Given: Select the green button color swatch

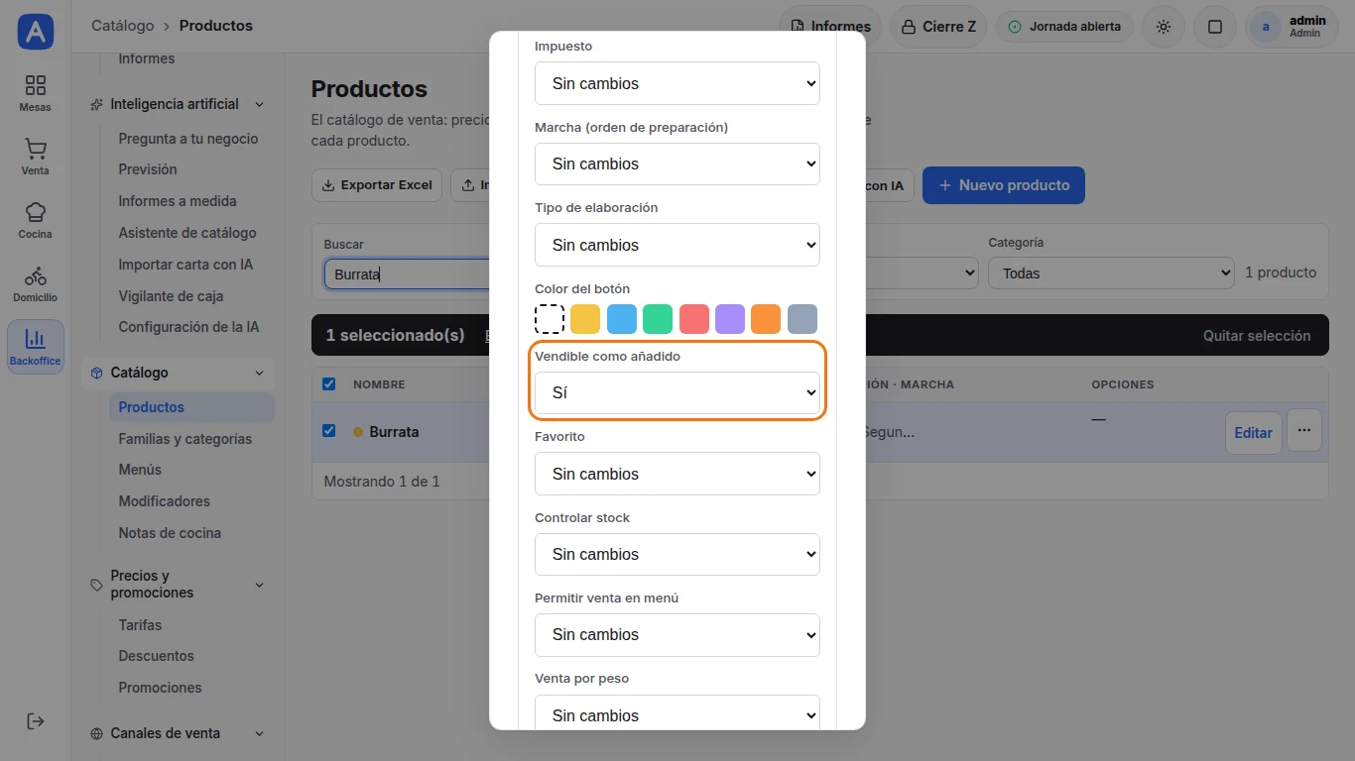Looking at the screenshot, I should (x=658, y=319).
